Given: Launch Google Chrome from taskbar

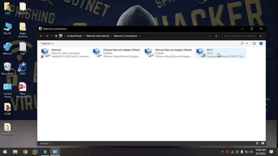Looking at the screenshot, I should [25, 152].
